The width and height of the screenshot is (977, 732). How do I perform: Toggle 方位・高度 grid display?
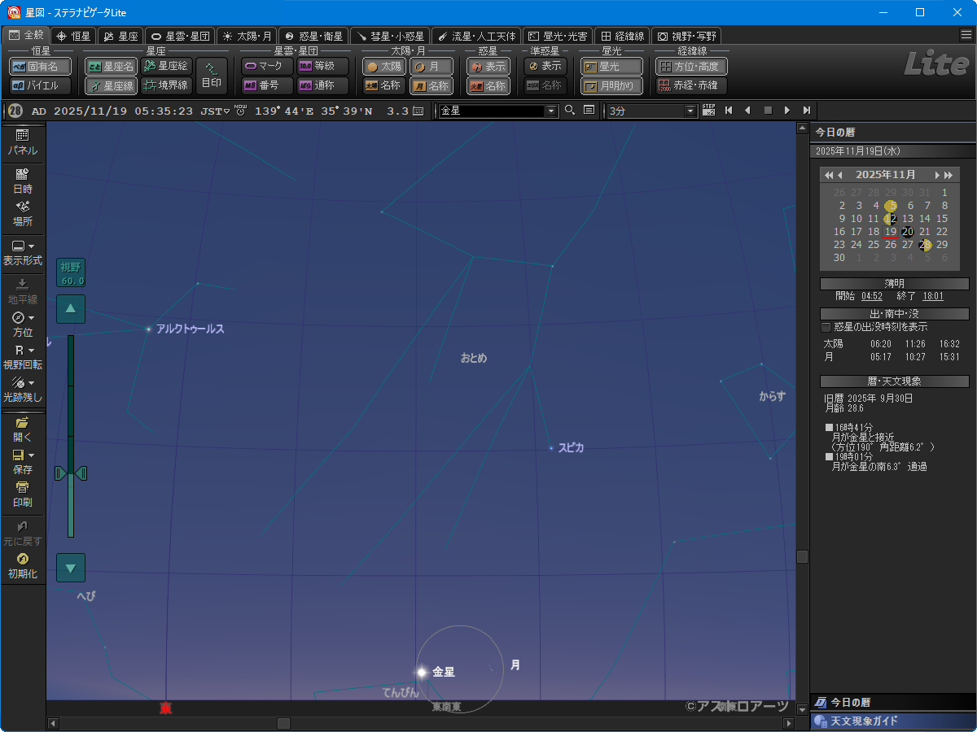[691, 67]
